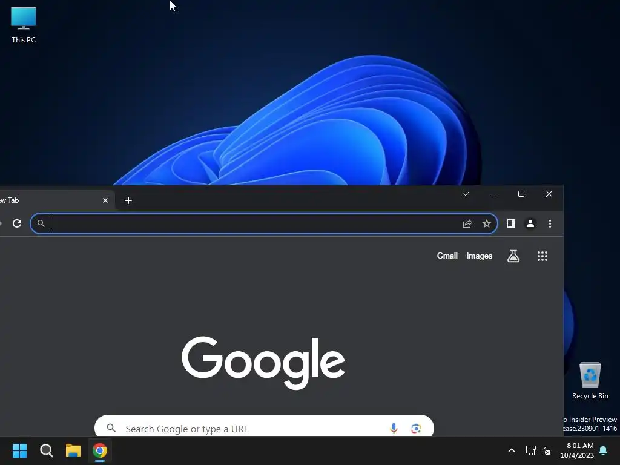The width and height of the screenshot is (620, 465).
Task: Reload the page in Chrome
Action: click(17, 223)
